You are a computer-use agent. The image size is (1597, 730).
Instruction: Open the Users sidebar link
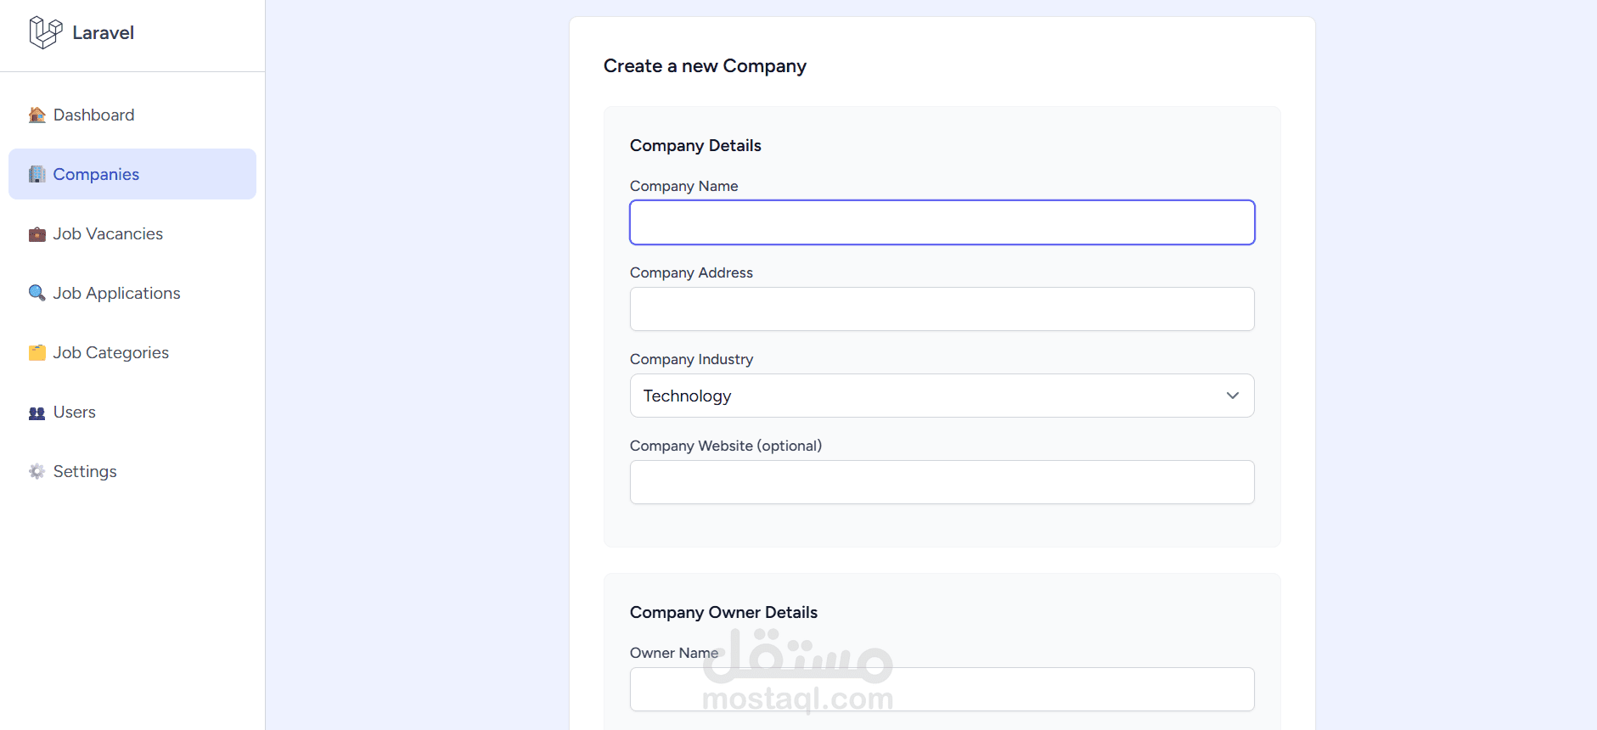click(x=74, y=413)
